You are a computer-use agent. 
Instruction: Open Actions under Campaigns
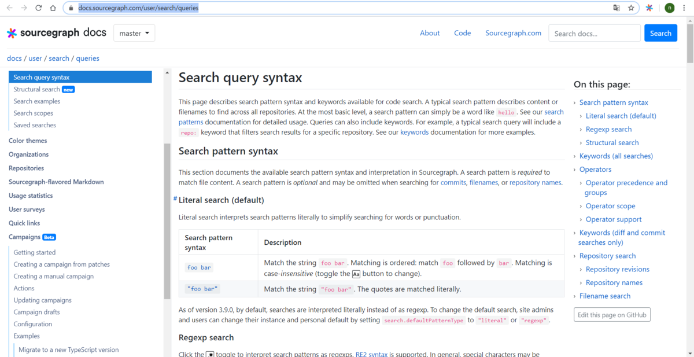pos(24,288)
